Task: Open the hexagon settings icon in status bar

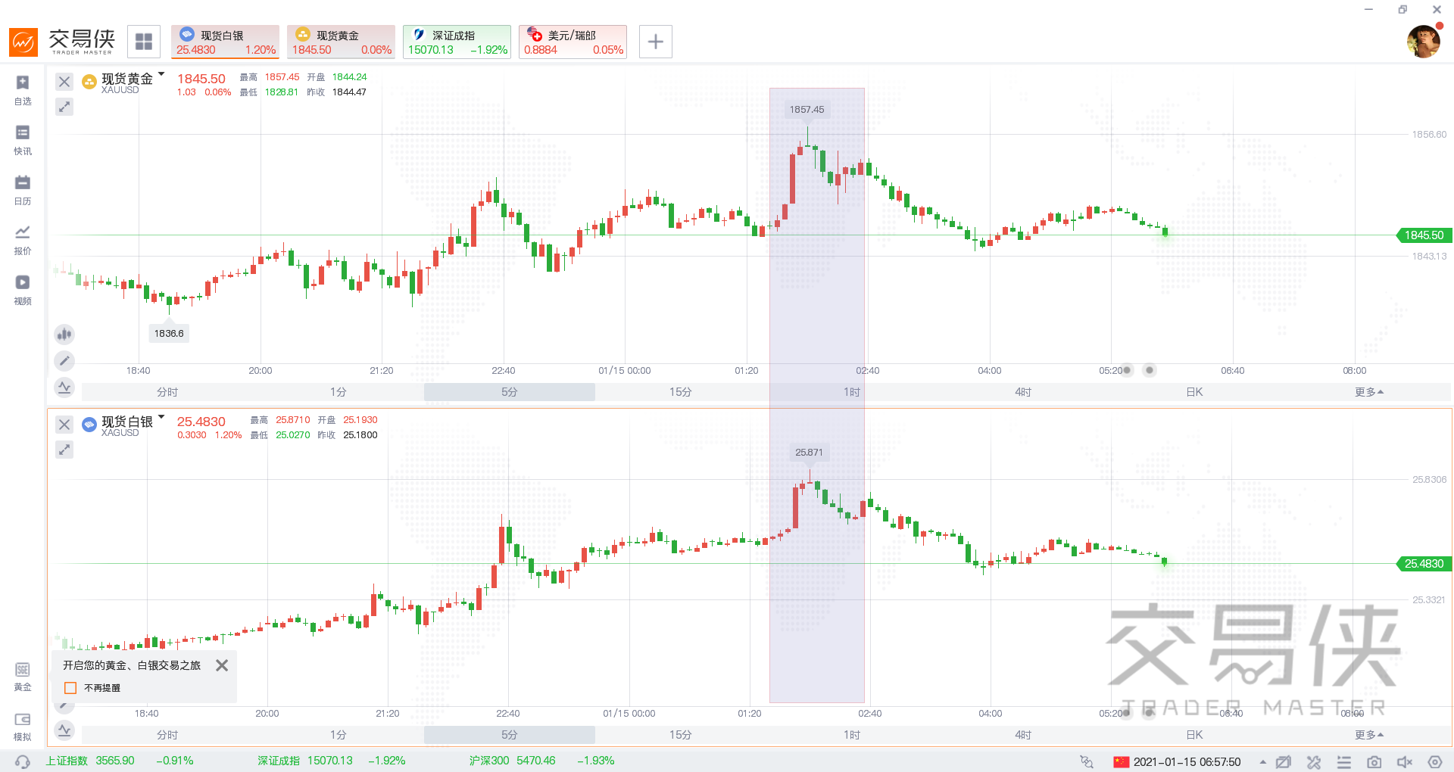Action: point(1434,761)
